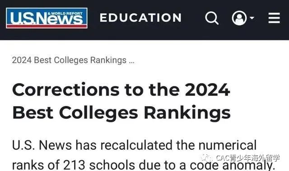Click 'U.S. News' at the paragraph start
This screenshot has height=171, width=289.
42,145
